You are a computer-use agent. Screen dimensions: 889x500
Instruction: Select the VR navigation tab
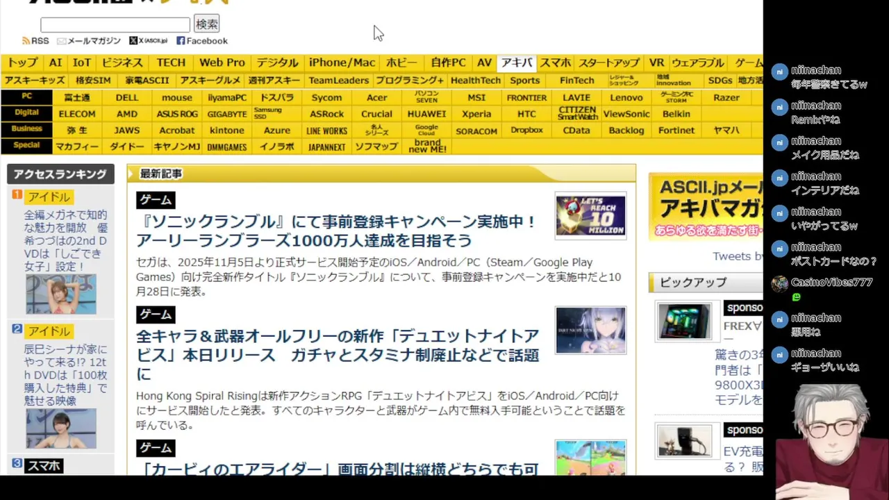656,62
